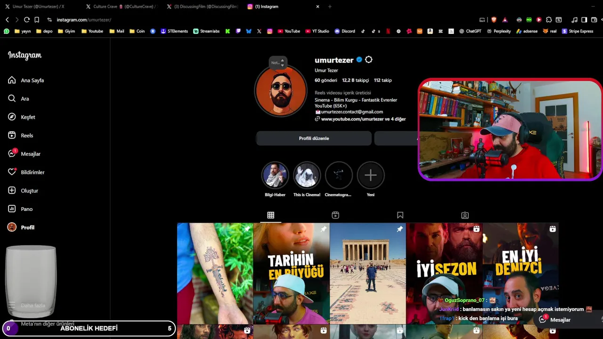The height and width of the screenshot is (339, 603).
Task: Open Pano dashboard in sidebar
Action: (20, 209)
